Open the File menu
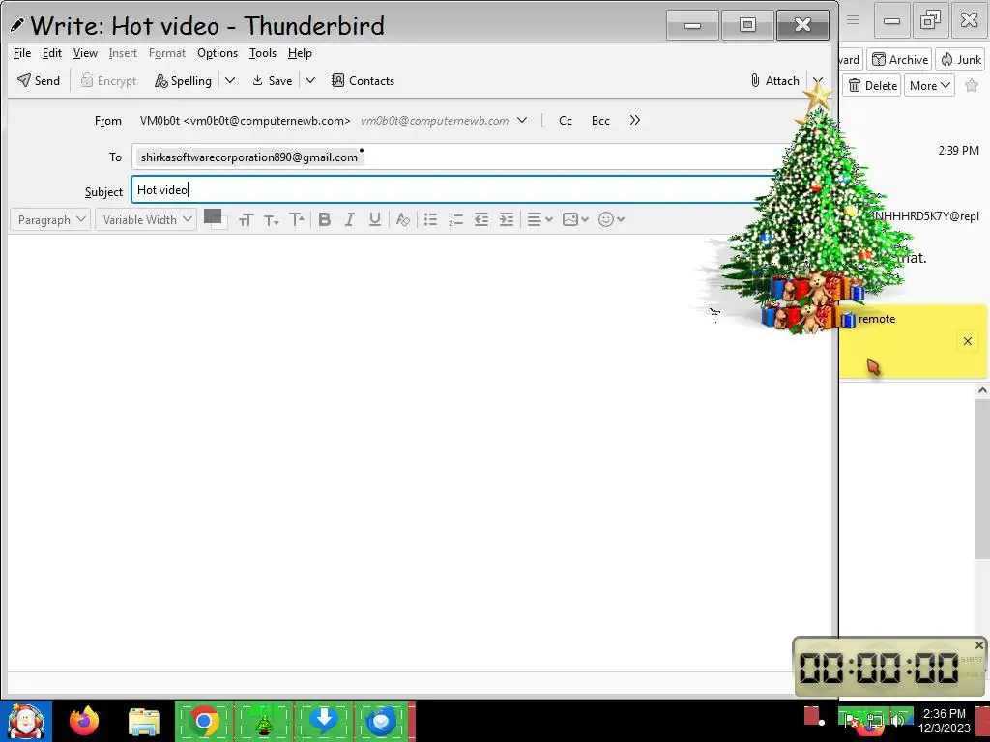Viewport: 990px width, 742px height. click(x=22, y=53)
